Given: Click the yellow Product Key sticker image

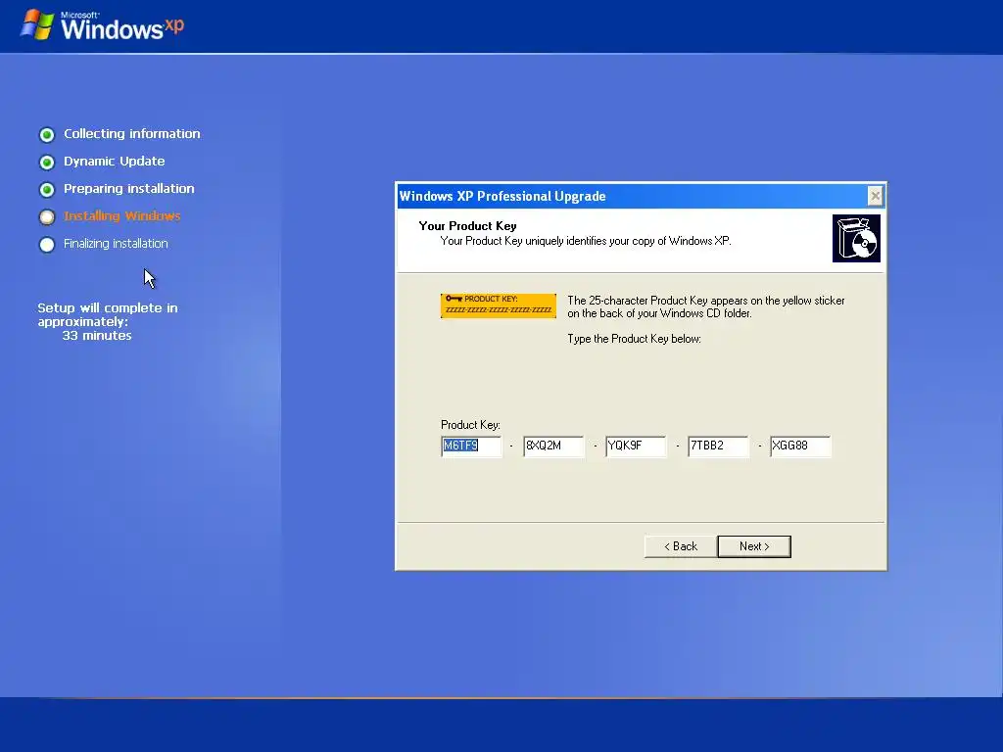Looking at the screenshot, I should pos(499,305).
